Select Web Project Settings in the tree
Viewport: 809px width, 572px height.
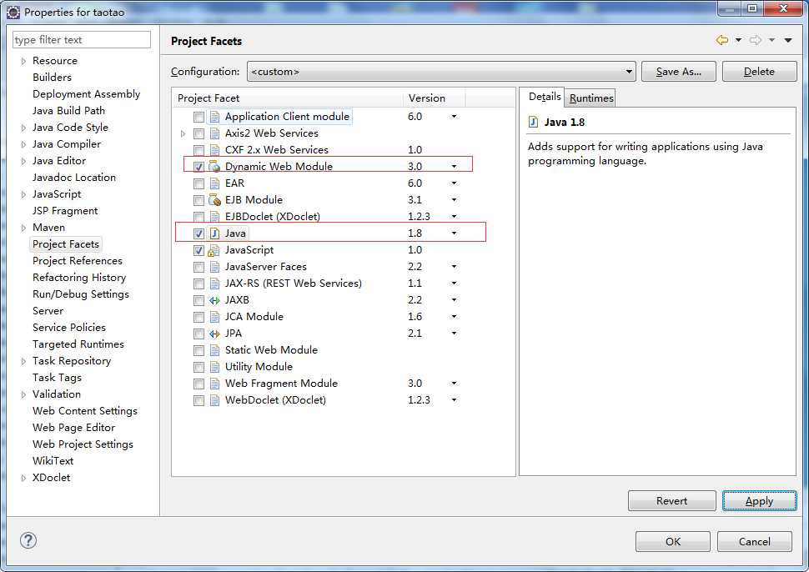(x=83, y=444)
